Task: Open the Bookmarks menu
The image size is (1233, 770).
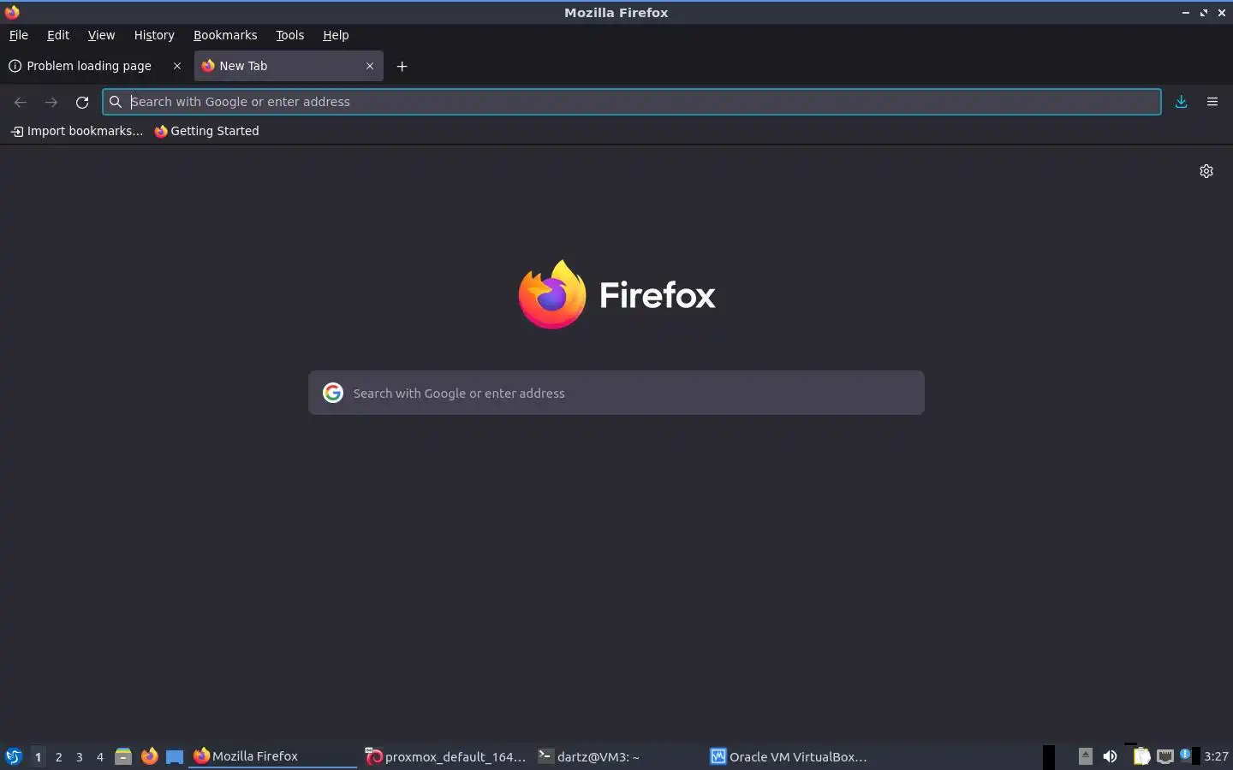Action: click(225, 35)
